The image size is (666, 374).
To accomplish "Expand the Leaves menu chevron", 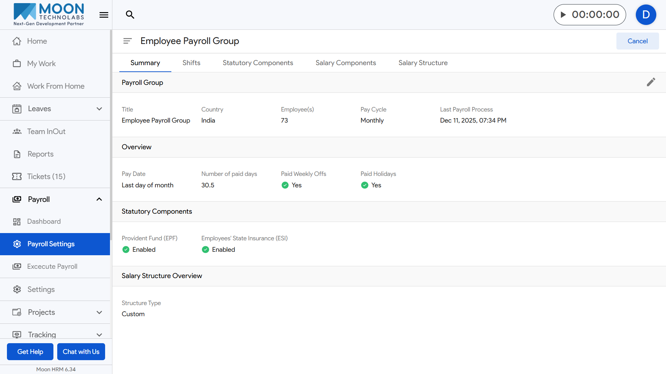I will pyautogui.click(x=99, y=109).
